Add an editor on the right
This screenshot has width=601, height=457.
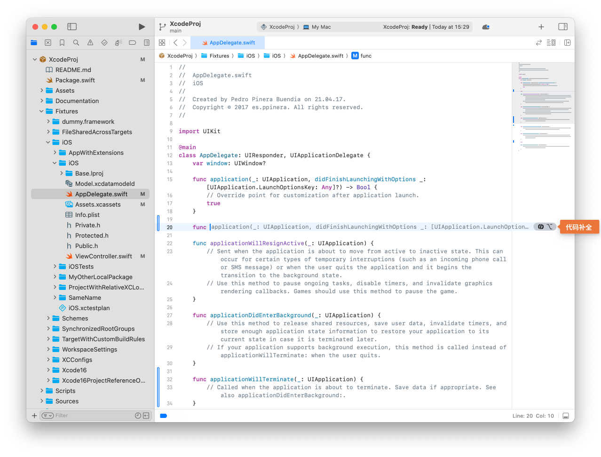568,42
